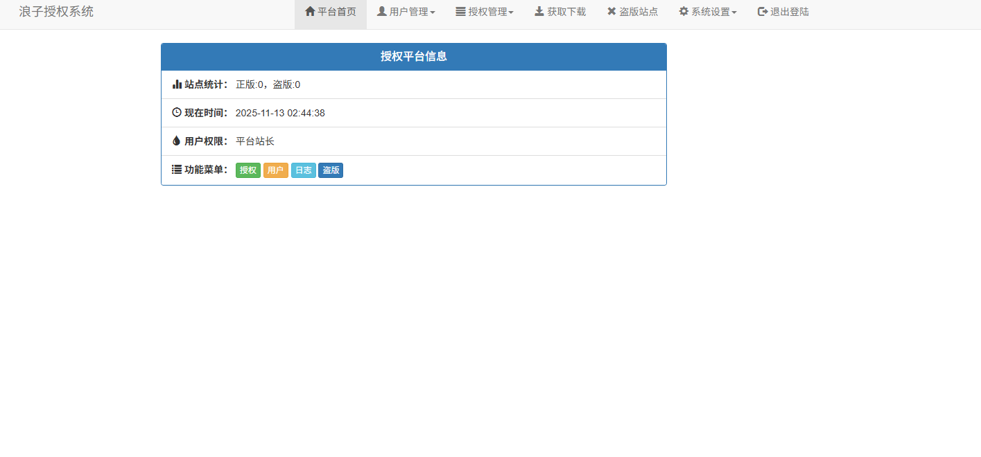Expand the 系统设置 dropdown menu
This screenshot has height=457, width=981.
707,11
